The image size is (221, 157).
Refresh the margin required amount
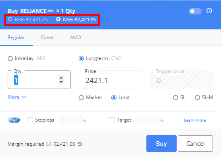80,144
